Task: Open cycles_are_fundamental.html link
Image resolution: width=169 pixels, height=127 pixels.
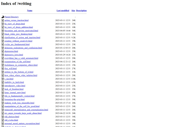Action: tap(17, 45)
